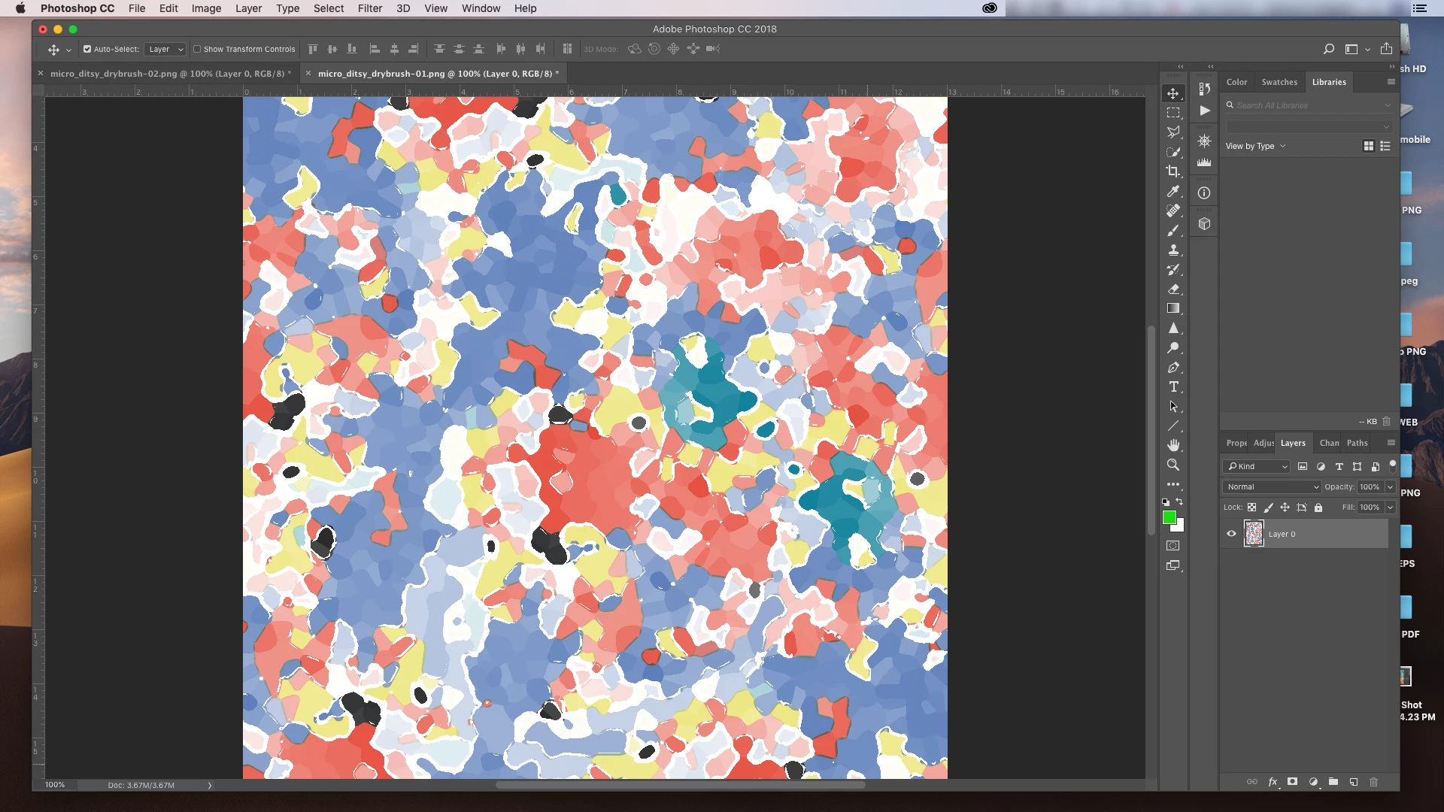
Task: Select the Eyedropper tool
Action: point(1172,191)
